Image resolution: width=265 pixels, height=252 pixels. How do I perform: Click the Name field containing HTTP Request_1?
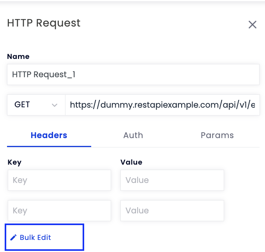pos(133,75)
